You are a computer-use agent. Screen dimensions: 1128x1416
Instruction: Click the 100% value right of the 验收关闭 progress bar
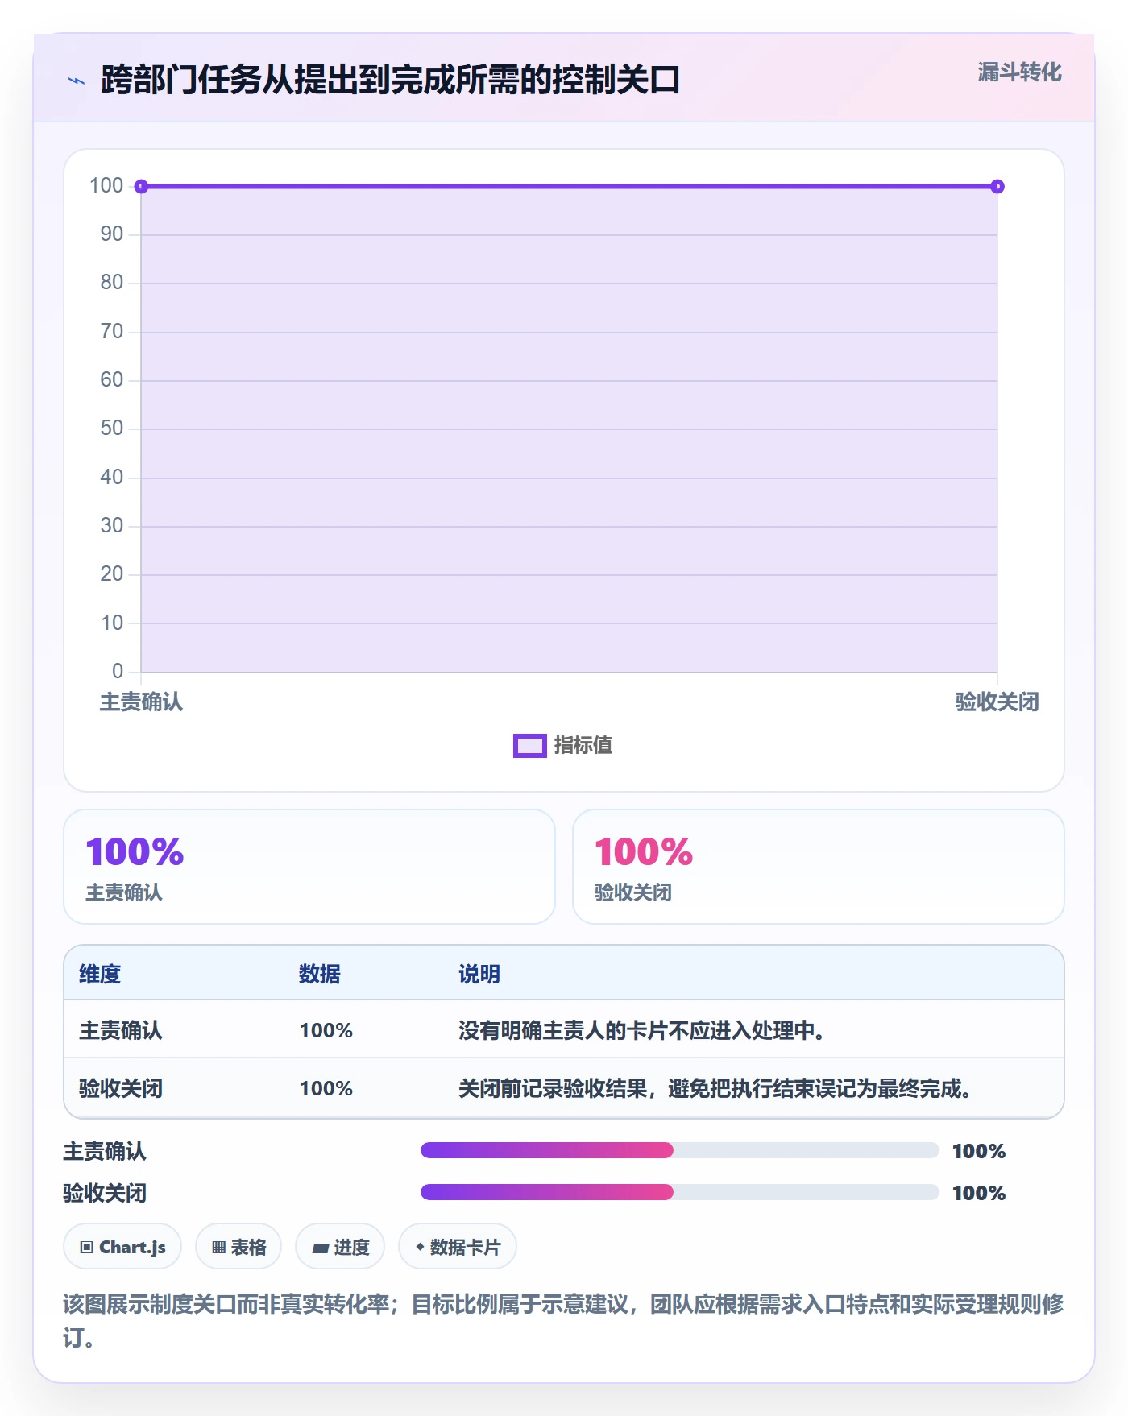[x=979, y=1194]
